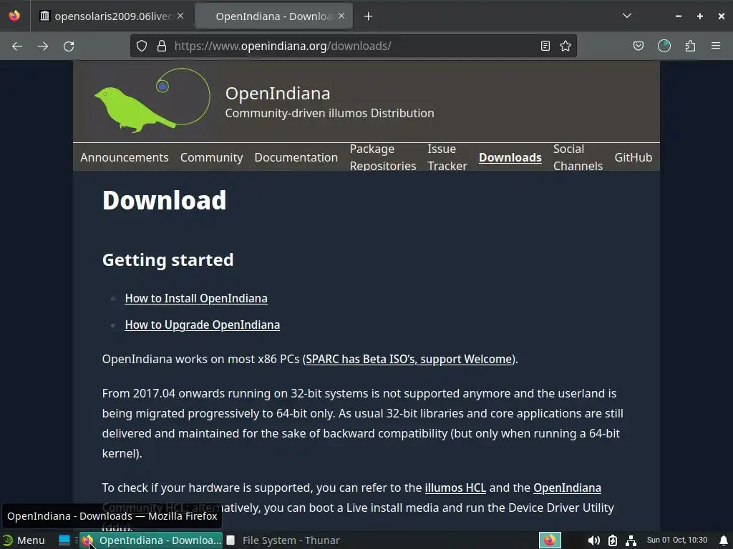Image resolution: width=733 pixels, height=549 pixels.
Task: Open Social Channels nav item
Action: [x=578, y=157]
